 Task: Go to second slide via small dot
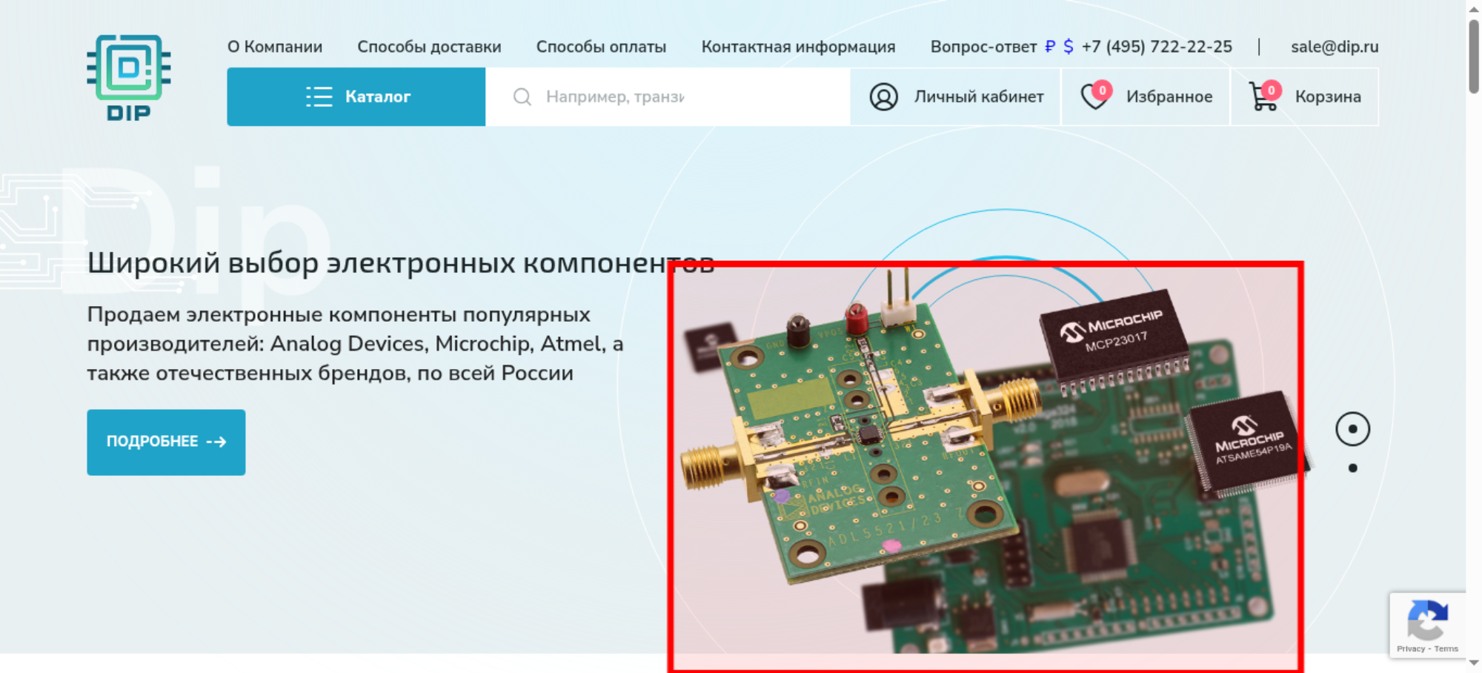[1353, 468]
